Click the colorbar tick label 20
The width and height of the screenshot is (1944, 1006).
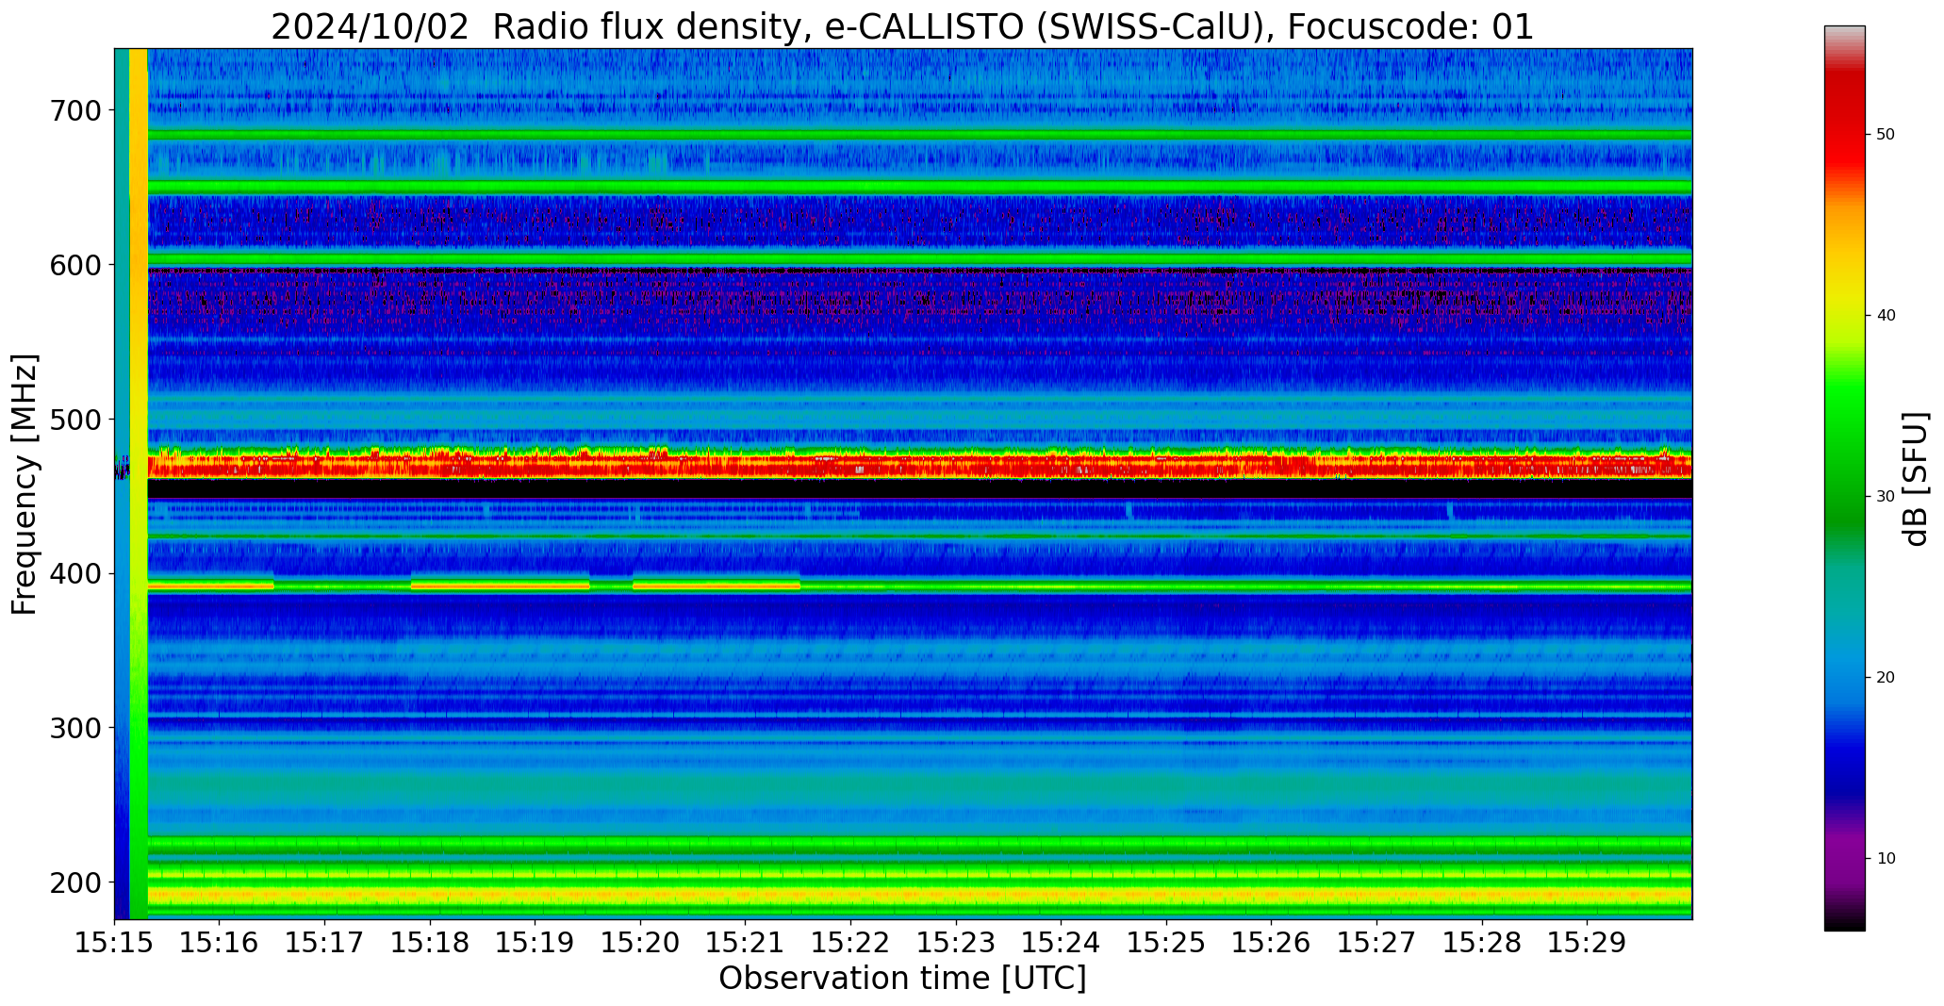1886,677
